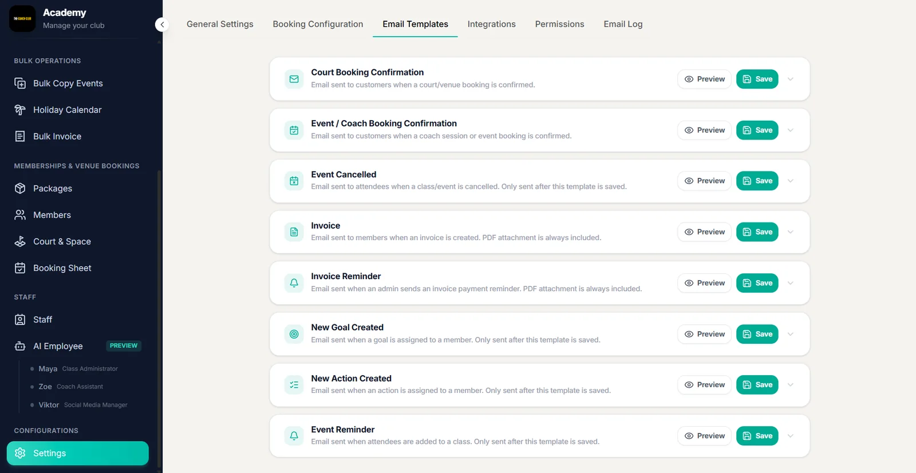Expand the Invoice Reminder template
916x473 pixels.
pyautogui.click(x=791, y=283)
